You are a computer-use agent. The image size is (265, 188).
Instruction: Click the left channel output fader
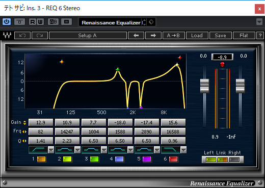pyautogui.click(x=204, y=86)
